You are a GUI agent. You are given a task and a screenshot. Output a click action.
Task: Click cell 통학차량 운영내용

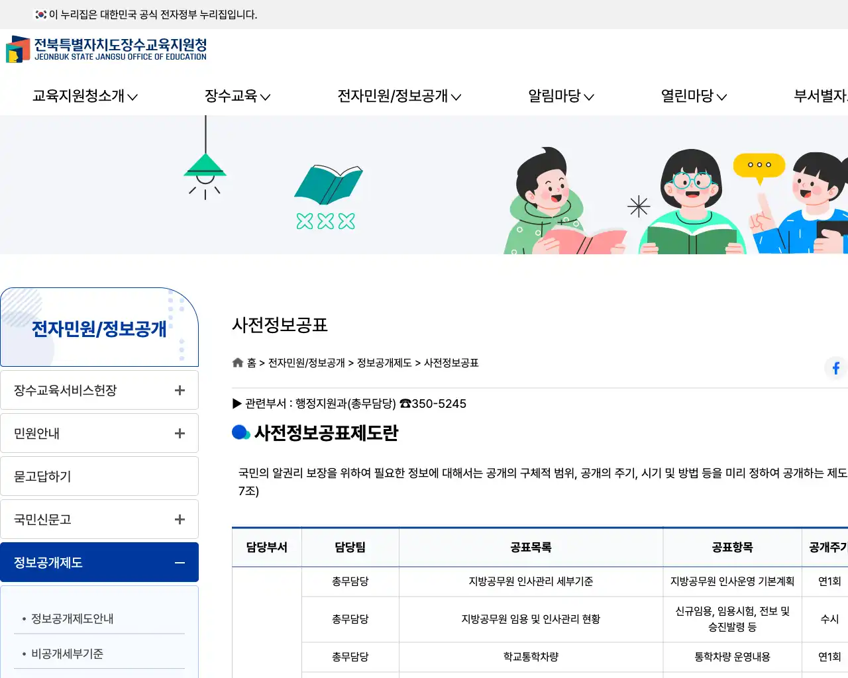[732, 657]
